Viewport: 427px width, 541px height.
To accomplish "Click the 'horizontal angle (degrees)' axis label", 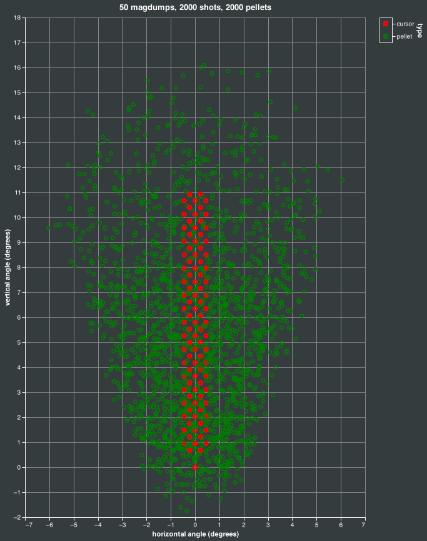I will [x=196, y=534].
